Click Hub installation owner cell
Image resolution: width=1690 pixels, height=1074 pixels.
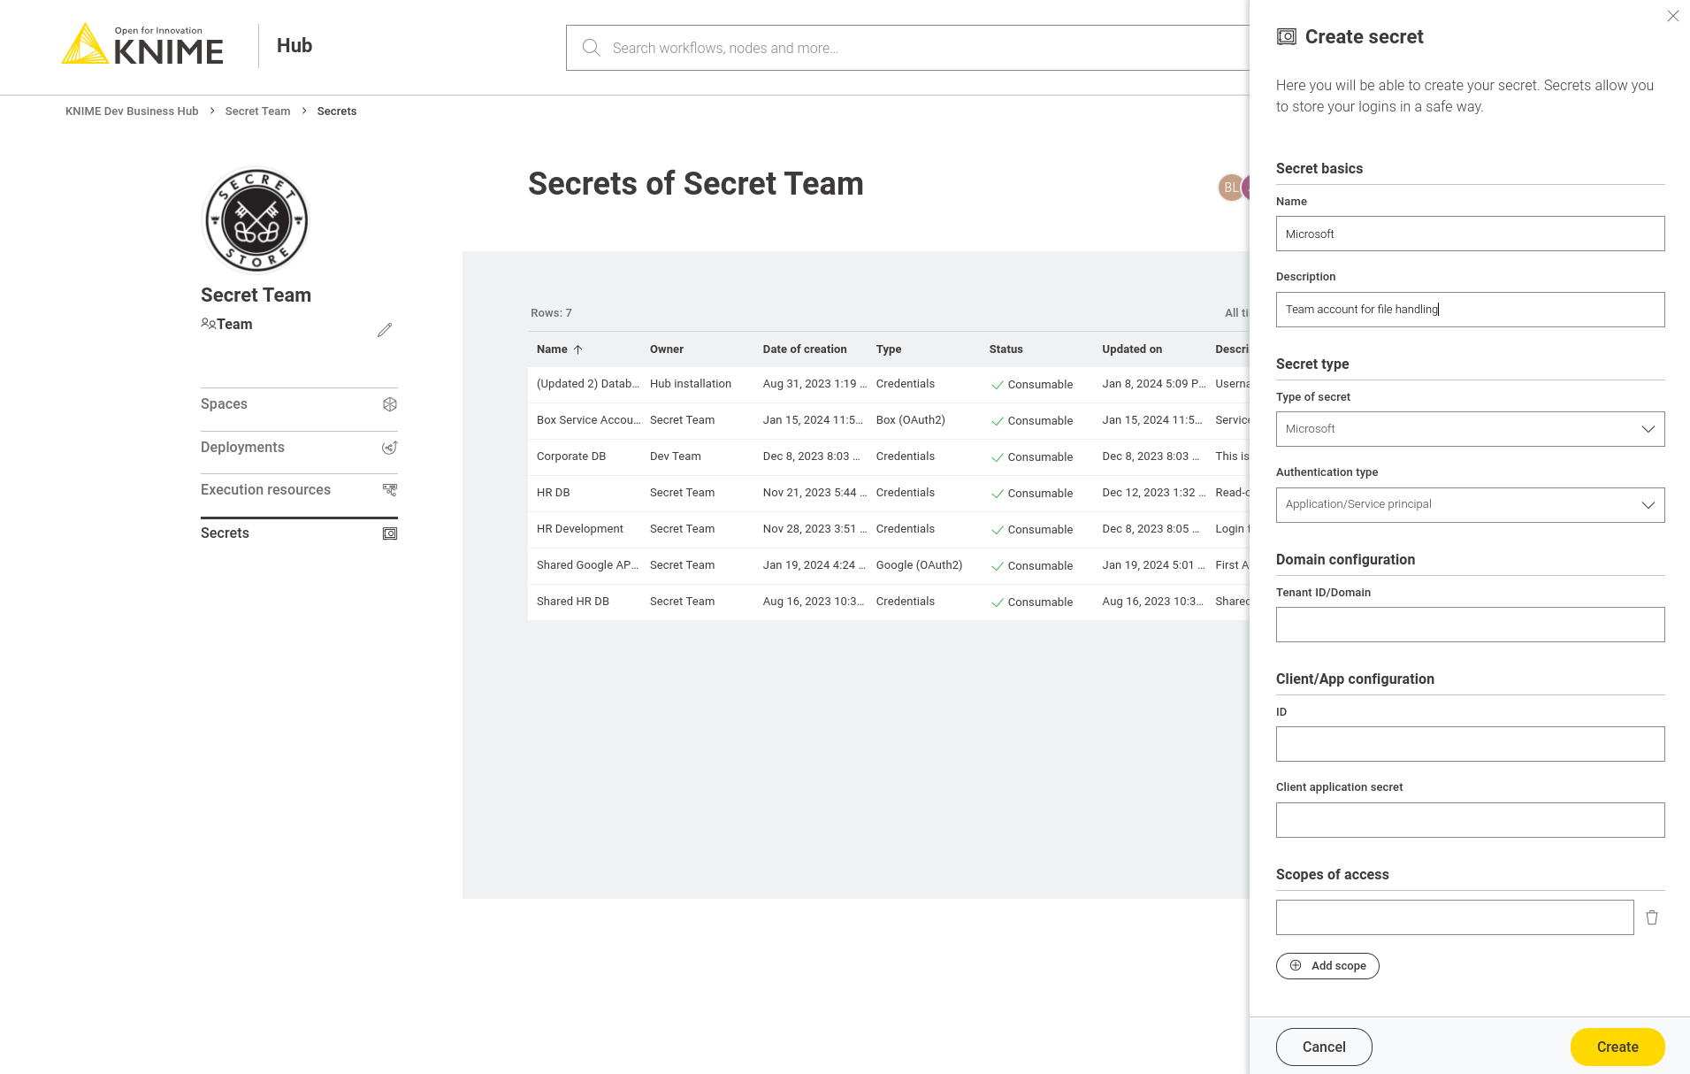click(691, 384)
